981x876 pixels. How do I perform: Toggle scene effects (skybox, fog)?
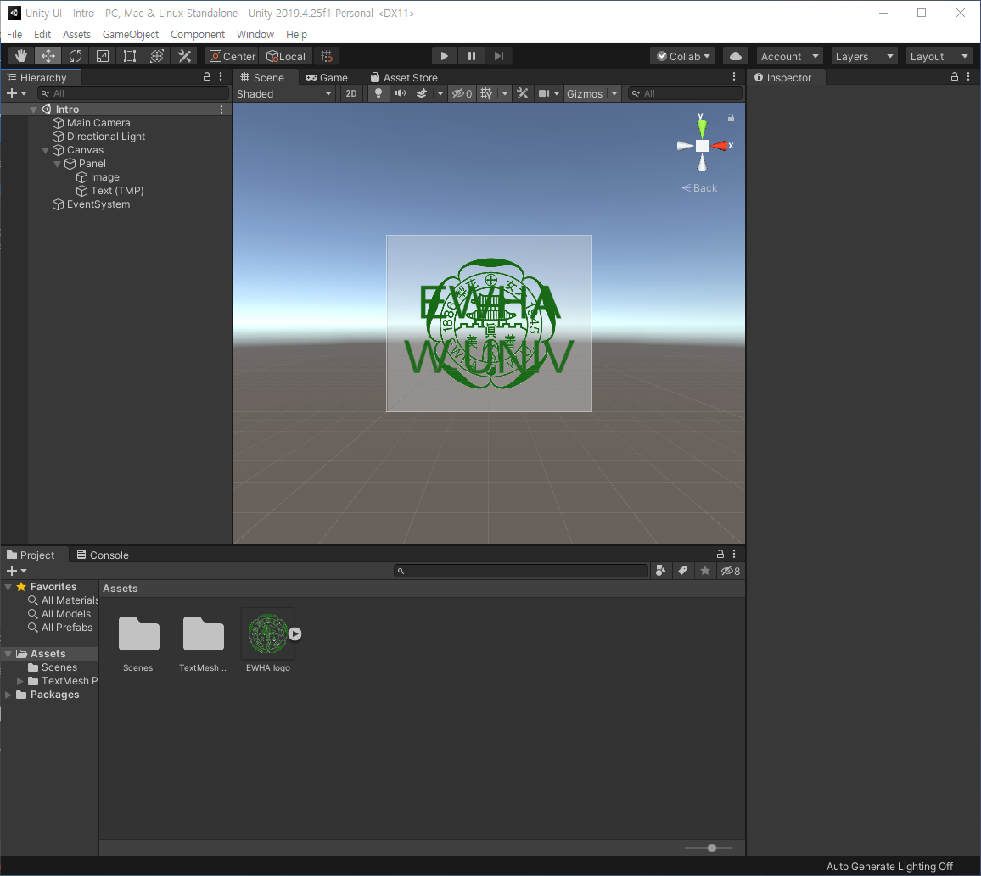click(423, 94)
